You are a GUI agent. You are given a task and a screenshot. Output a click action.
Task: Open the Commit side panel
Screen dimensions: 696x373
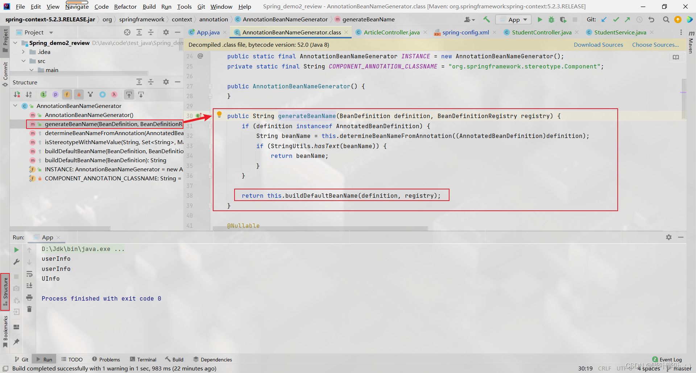(x=5, y=75)
